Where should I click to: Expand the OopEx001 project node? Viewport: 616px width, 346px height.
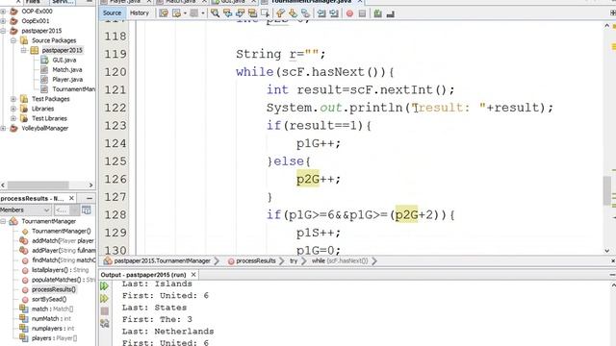3,21
